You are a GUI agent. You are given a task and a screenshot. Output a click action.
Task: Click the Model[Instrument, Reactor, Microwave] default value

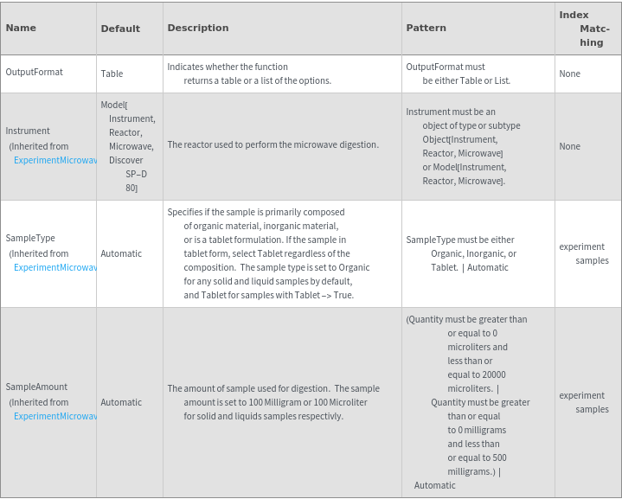pyautogui.click(x=128, y=146)
